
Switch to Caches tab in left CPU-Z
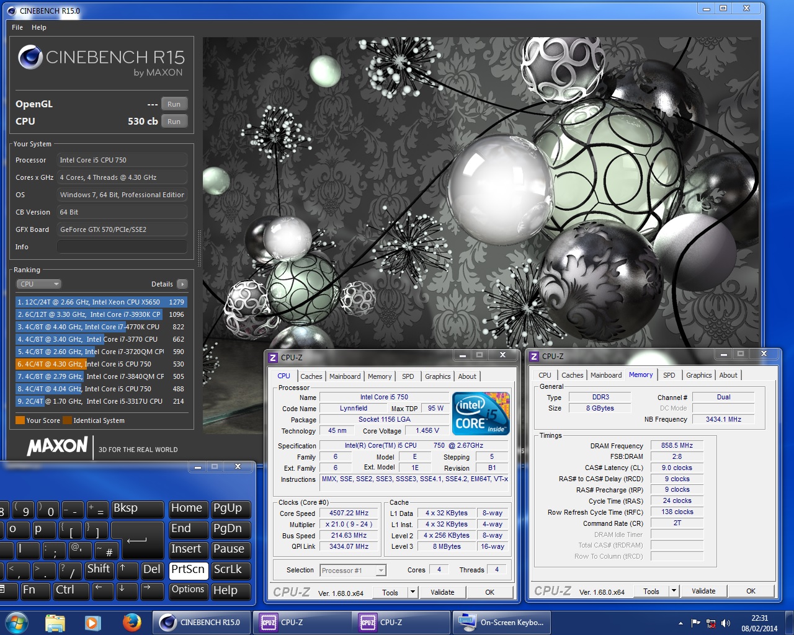click(311, 376)
